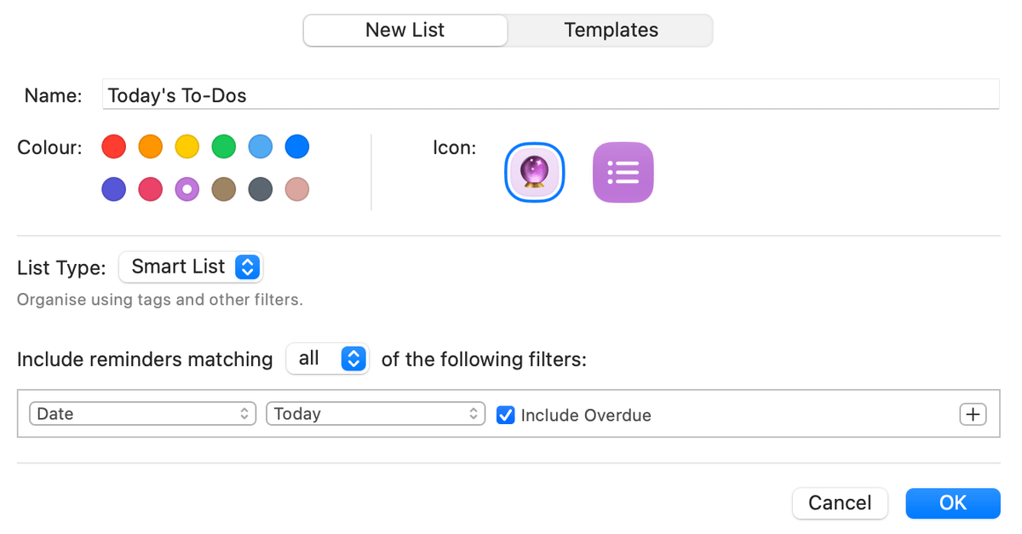Cancel the new list dialog
This screenshot has width=1022, height=534.
840,503
